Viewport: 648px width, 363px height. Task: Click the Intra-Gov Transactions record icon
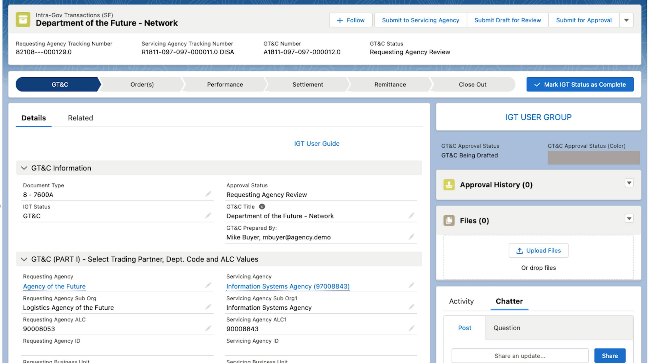[x=23, y=19]
